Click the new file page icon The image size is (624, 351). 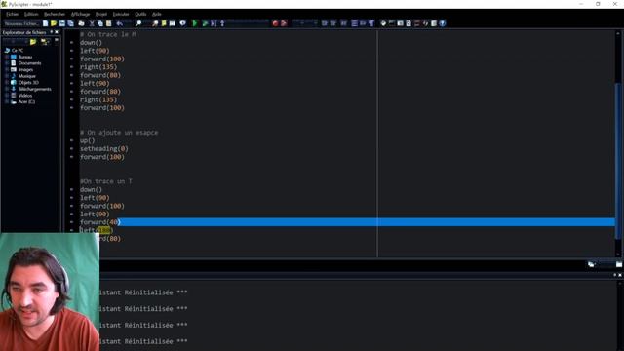(46, 23)
